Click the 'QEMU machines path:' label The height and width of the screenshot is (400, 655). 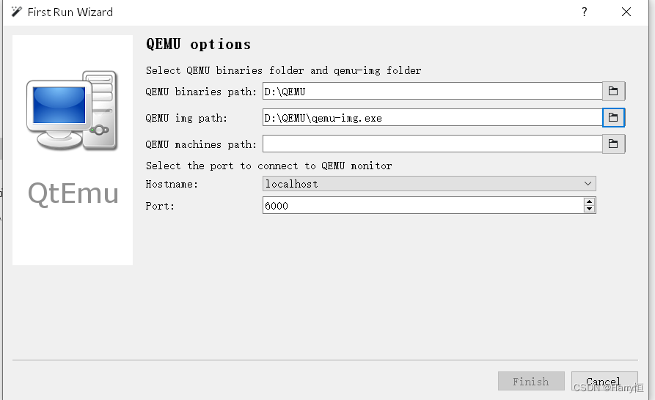pyautogui.click(x=201, y=144)
